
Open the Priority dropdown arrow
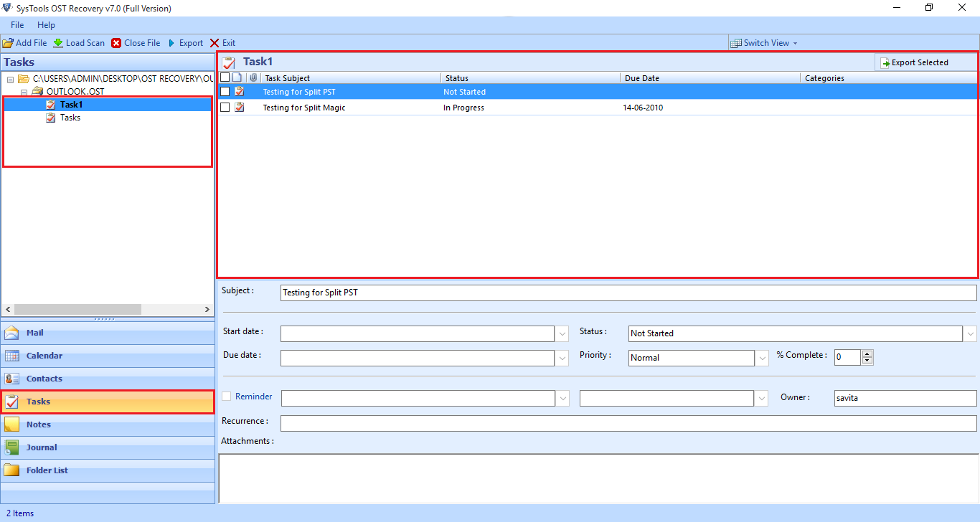point(762,358)
